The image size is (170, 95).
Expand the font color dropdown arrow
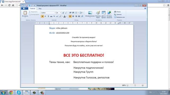(x=66, y=16)
